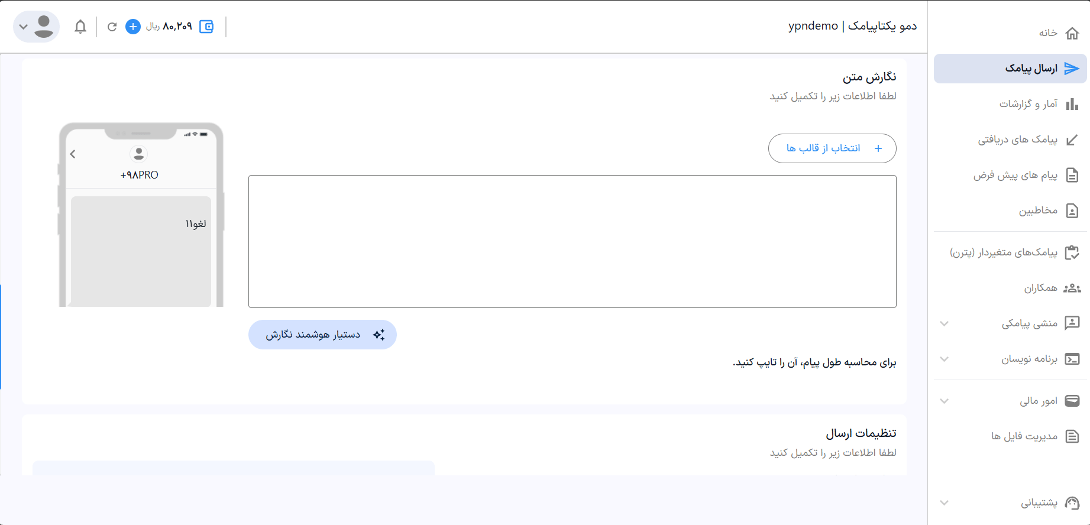Click the blue plus to add credit
The width and height of the screenshot is (1090, 525).
click(133, 27)
